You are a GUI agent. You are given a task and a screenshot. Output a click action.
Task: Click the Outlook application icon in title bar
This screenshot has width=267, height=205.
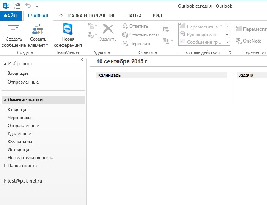6,6
